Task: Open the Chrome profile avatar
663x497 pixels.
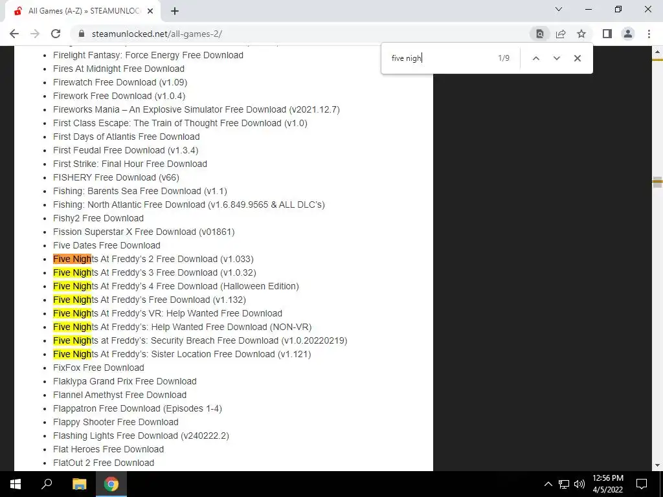Action: (x=628, y=34)
